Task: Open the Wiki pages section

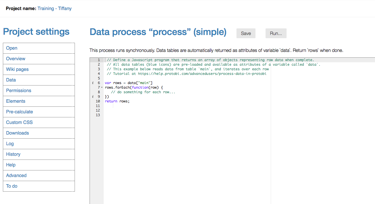Action: [17, 69]
